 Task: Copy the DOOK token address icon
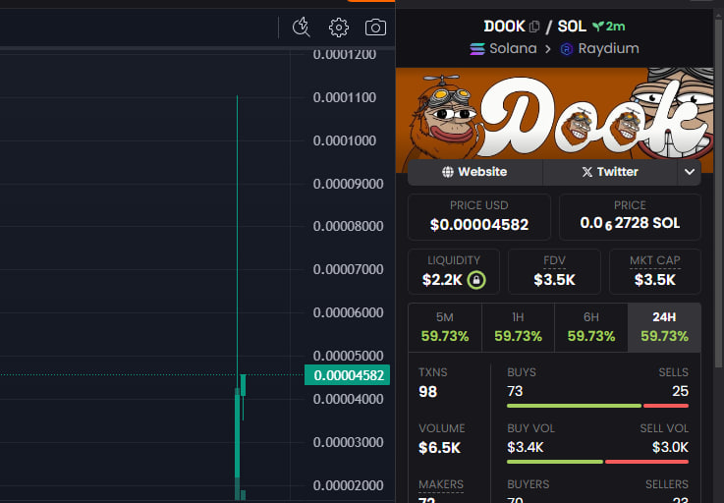point(534,27)
